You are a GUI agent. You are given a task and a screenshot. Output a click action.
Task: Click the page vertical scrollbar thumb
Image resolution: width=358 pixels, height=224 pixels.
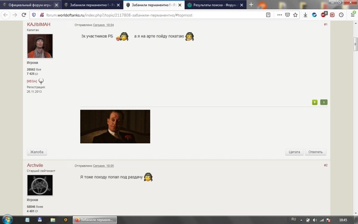point(355,44)
